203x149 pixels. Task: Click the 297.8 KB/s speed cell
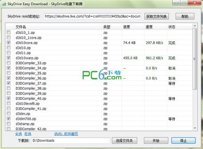coord(154,43)
